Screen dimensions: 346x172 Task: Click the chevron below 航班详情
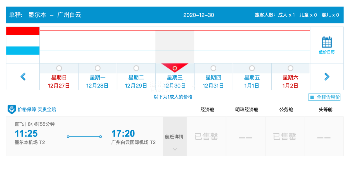pos(175,149)
